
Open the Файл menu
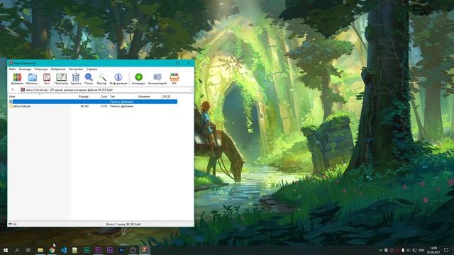point(13,69)
